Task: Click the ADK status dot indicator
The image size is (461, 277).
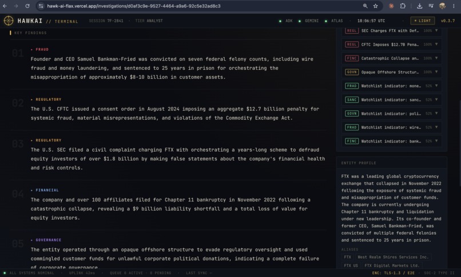Action: pos(280,21)
